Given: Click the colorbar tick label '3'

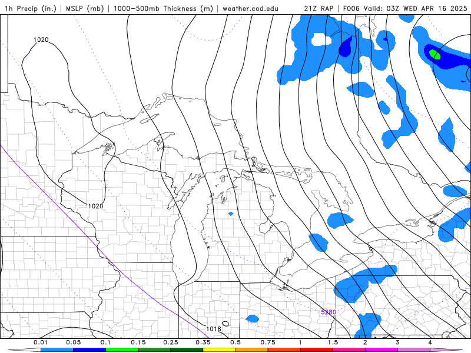Looking at the screenshot, I should [398, 342].
